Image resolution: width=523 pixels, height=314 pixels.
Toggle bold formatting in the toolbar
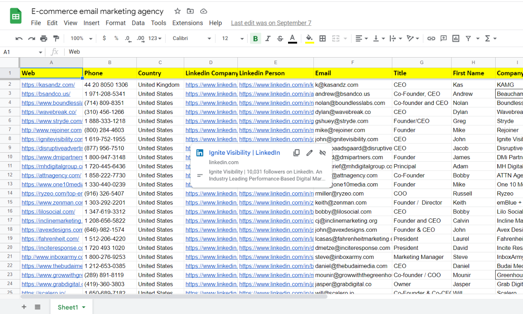pyautogui.click(x=255, y=38)
